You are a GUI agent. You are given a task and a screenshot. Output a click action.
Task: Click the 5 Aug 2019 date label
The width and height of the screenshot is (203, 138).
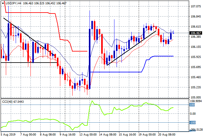coord(8,135)
